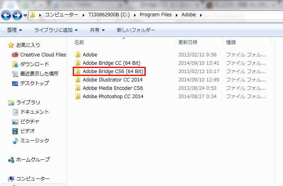Select Adobe Bridge CC (64 Bit) folder name
The width and height of the screenshot is (283, 186).
(x=111, y=63)
